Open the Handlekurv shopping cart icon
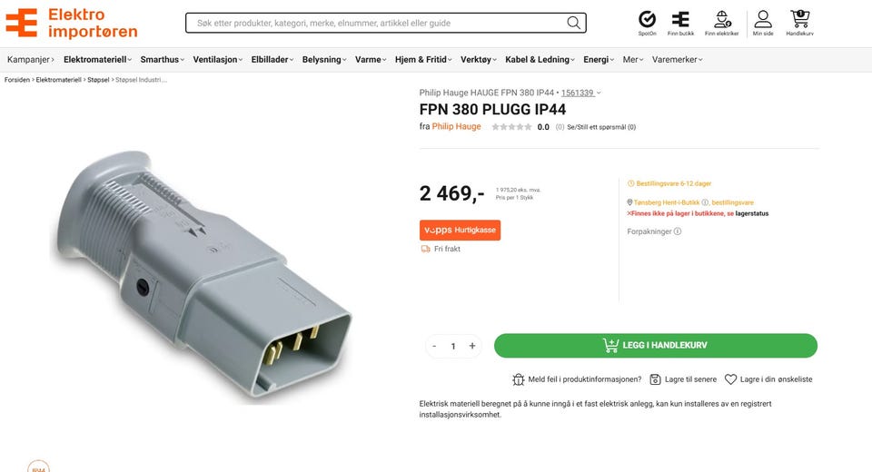872x472 pixels. [799, 19]
